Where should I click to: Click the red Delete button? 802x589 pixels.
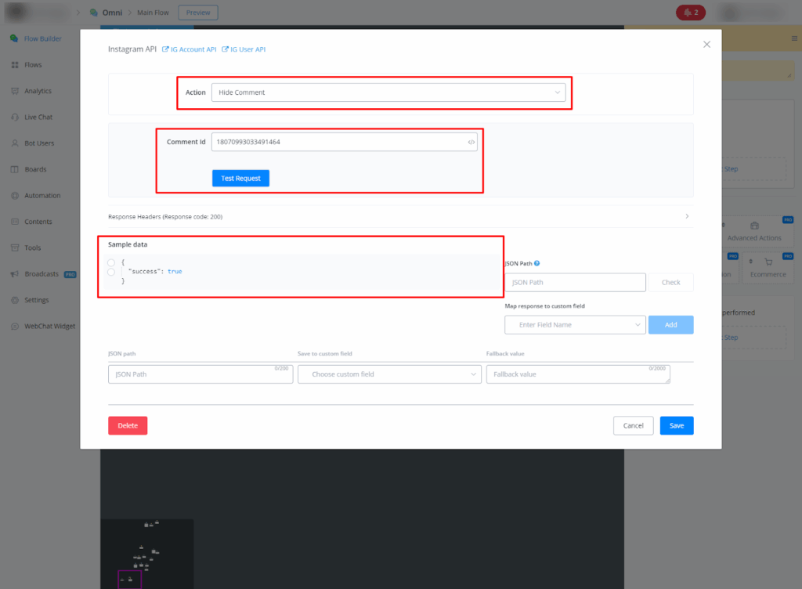[128, 425]
